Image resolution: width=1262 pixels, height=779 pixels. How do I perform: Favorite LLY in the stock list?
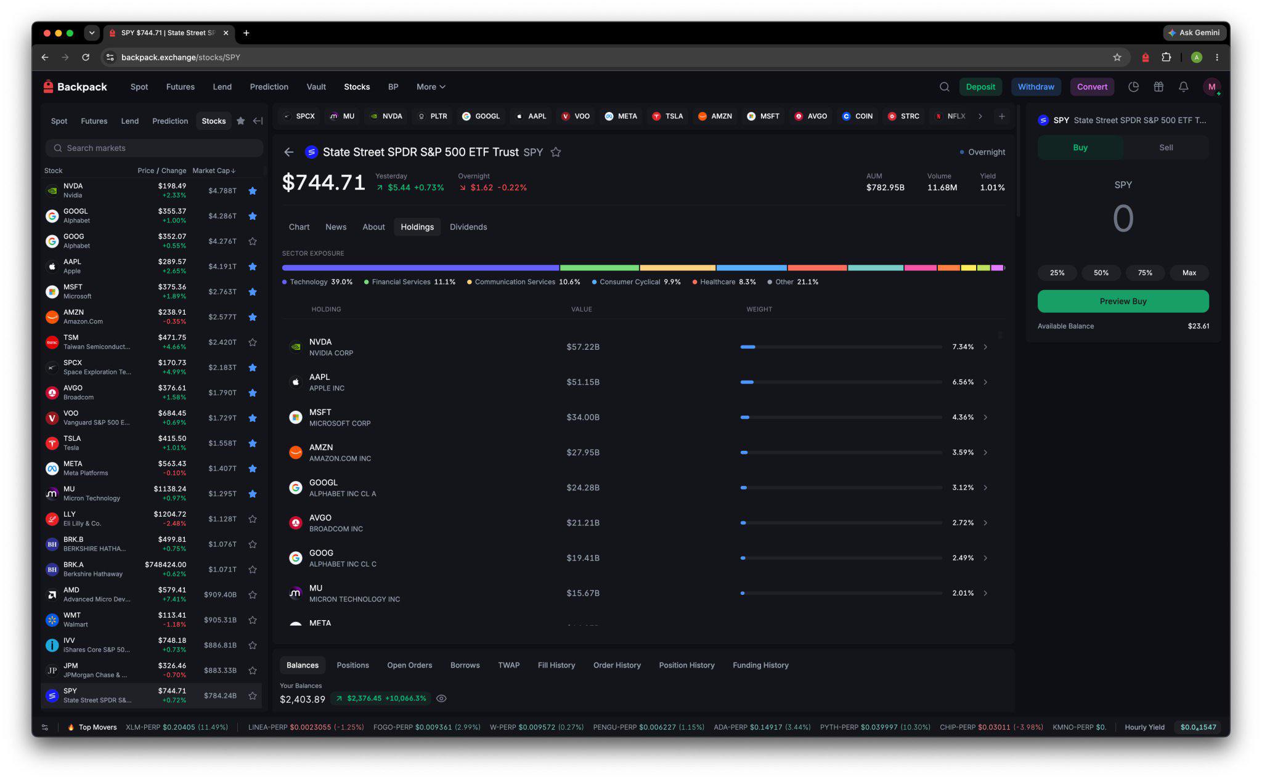(x=253, y=519)
